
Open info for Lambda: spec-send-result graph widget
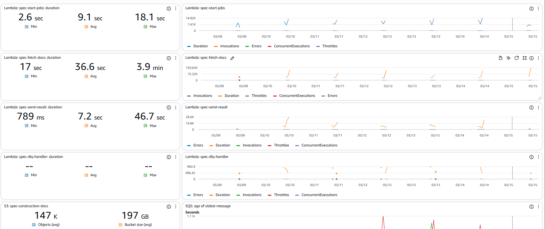(532, 108)
